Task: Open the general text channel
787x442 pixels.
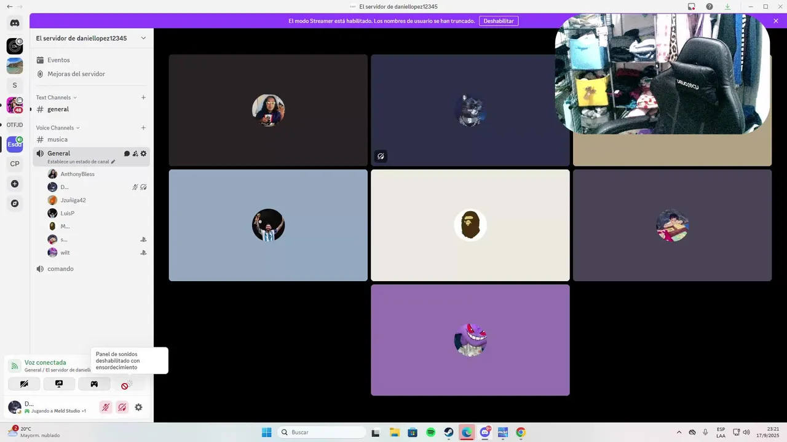Action: (x=91, y=109)
